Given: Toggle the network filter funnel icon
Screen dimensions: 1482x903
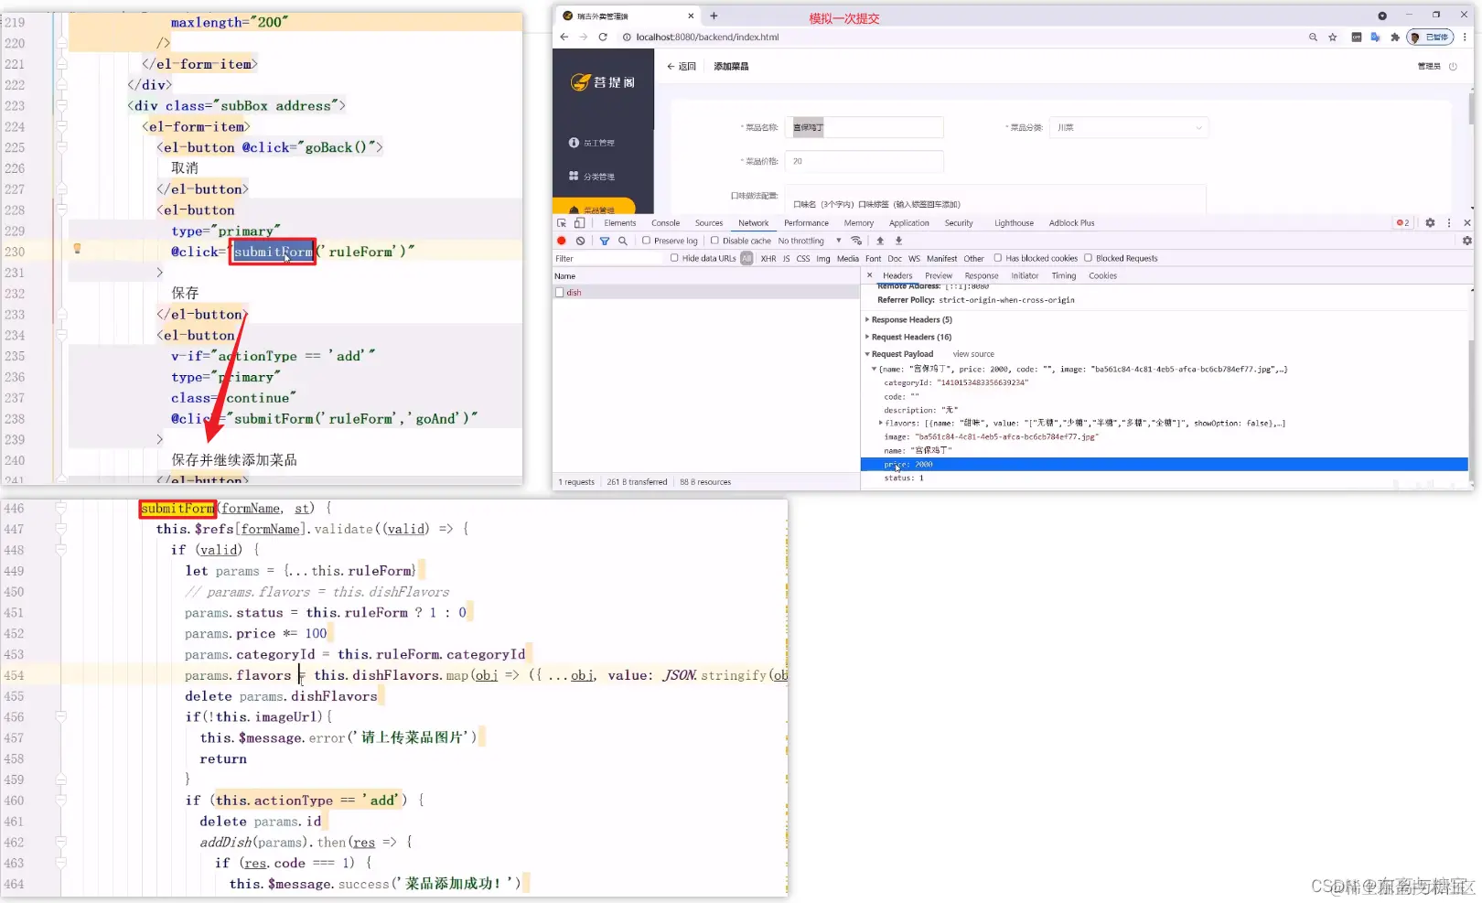Looking at the screenshot, I should [x=605, y=242].
